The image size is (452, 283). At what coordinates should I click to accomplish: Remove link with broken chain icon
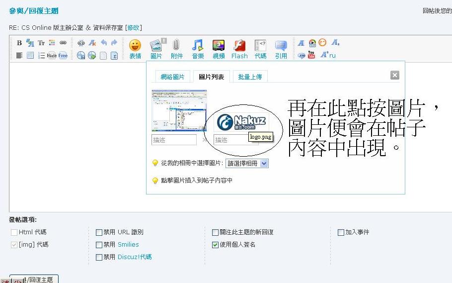[x=81, y=43]
